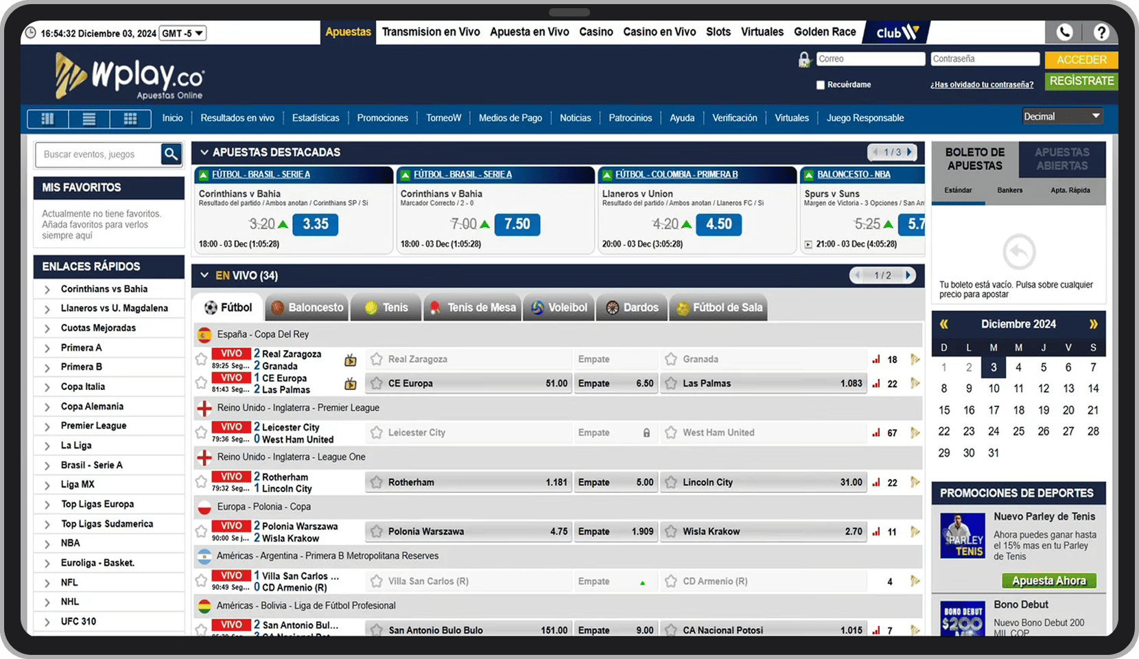Toggle star beside Lincoln City 31.00 odds
Viewport: 1139px width, 659px height.
pyautogui.click(x=671, y=483)
